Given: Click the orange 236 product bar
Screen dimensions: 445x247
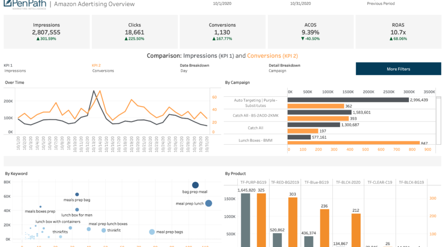Looking at the screenshot, I should tap(324, 228).
